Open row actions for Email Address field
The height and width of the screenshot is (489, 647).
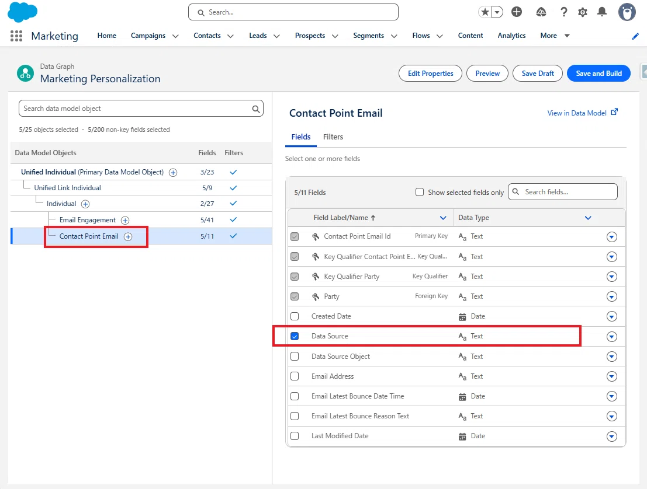click(x=612, y=376)
